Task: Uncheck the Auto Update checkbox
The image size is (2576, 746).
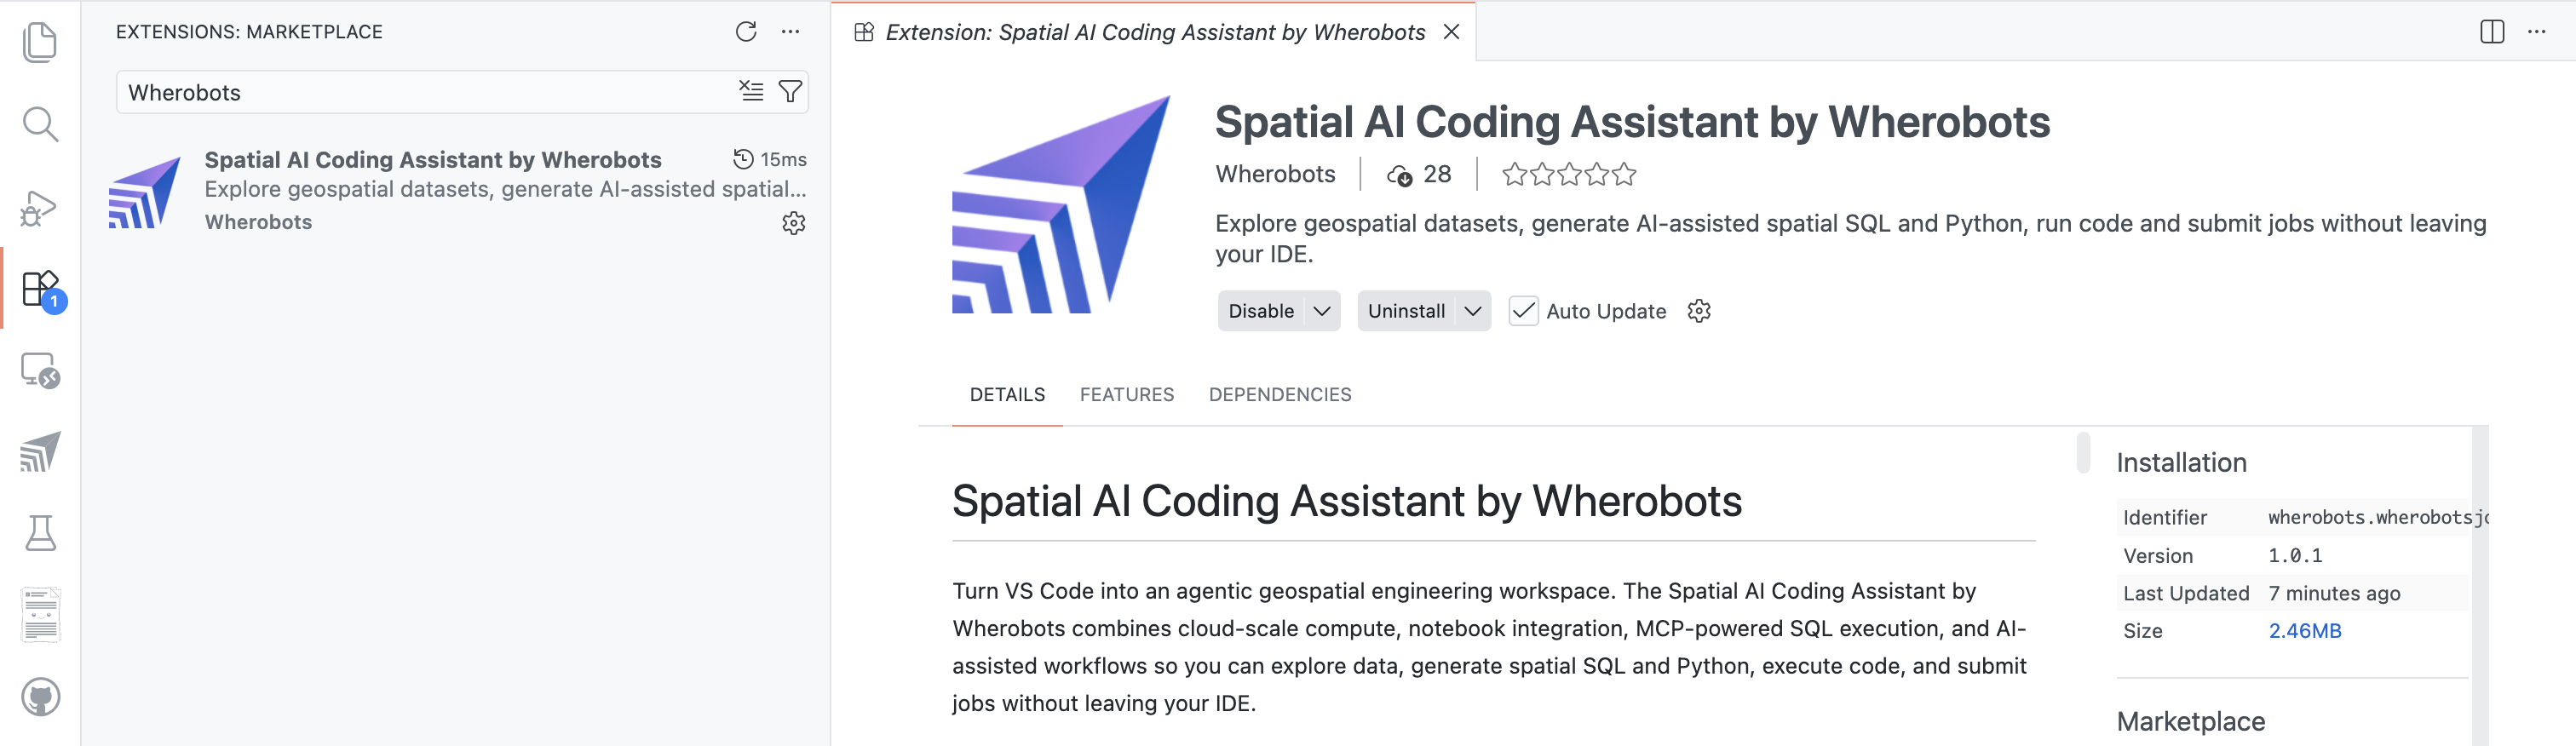Action: [1523, 311]
